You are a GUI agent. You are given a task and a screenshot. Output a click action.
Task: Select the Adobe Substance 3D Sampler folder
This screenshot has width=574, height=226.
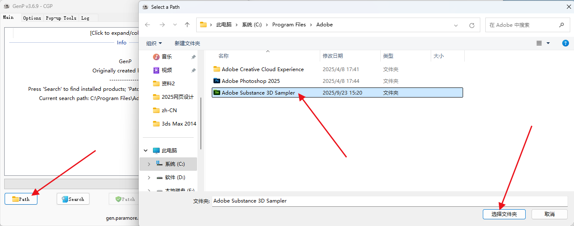(x=337, y=92)
